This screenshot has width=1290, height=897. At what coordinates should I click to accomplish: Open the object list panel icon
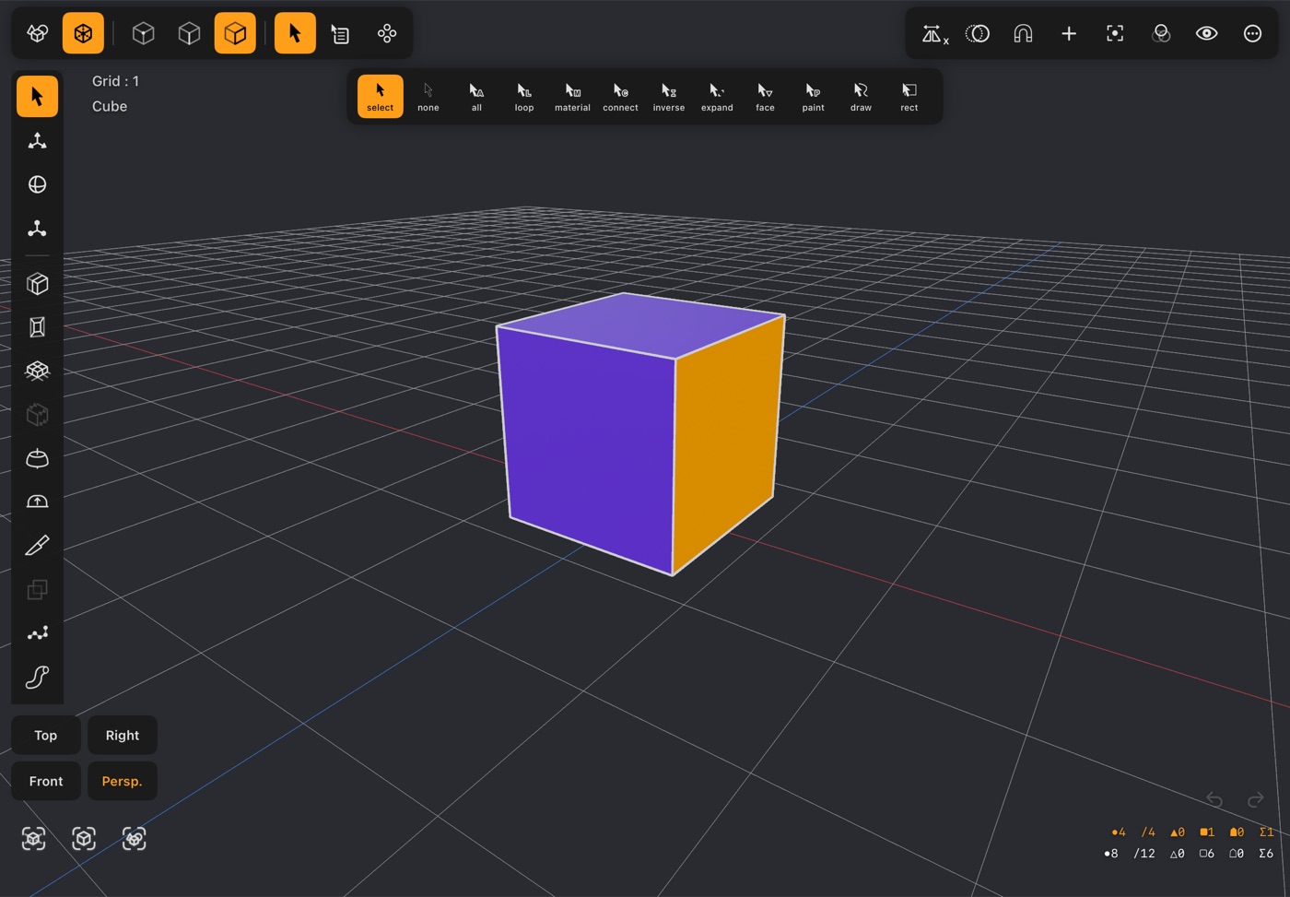[341, 33]
